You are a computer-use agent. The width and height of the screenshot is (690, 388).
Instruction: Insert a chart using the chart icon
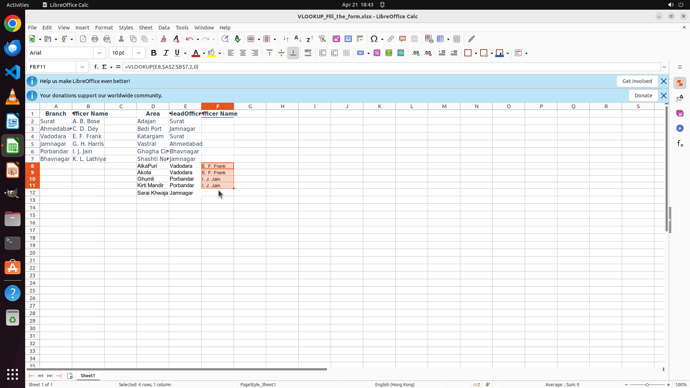pos(348,39)
